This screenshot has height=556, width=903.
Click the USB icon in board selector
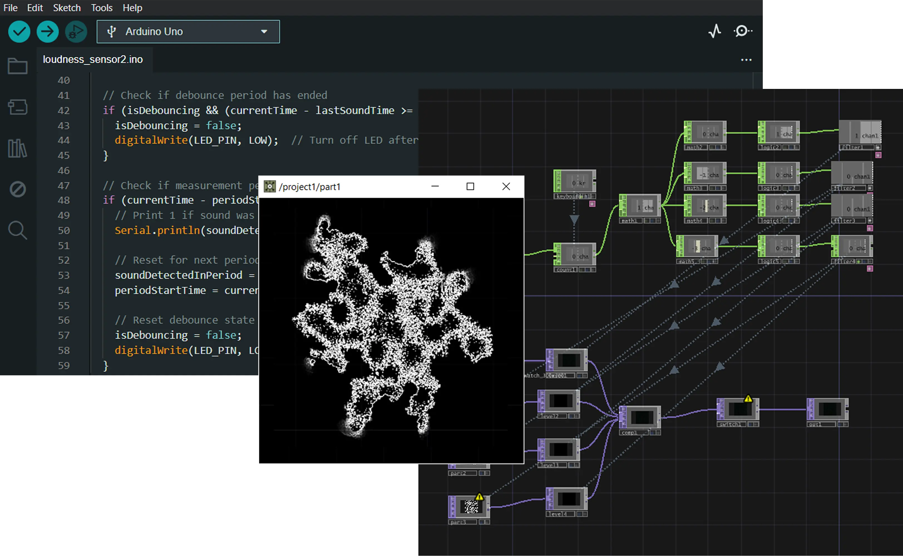(112, 32)
